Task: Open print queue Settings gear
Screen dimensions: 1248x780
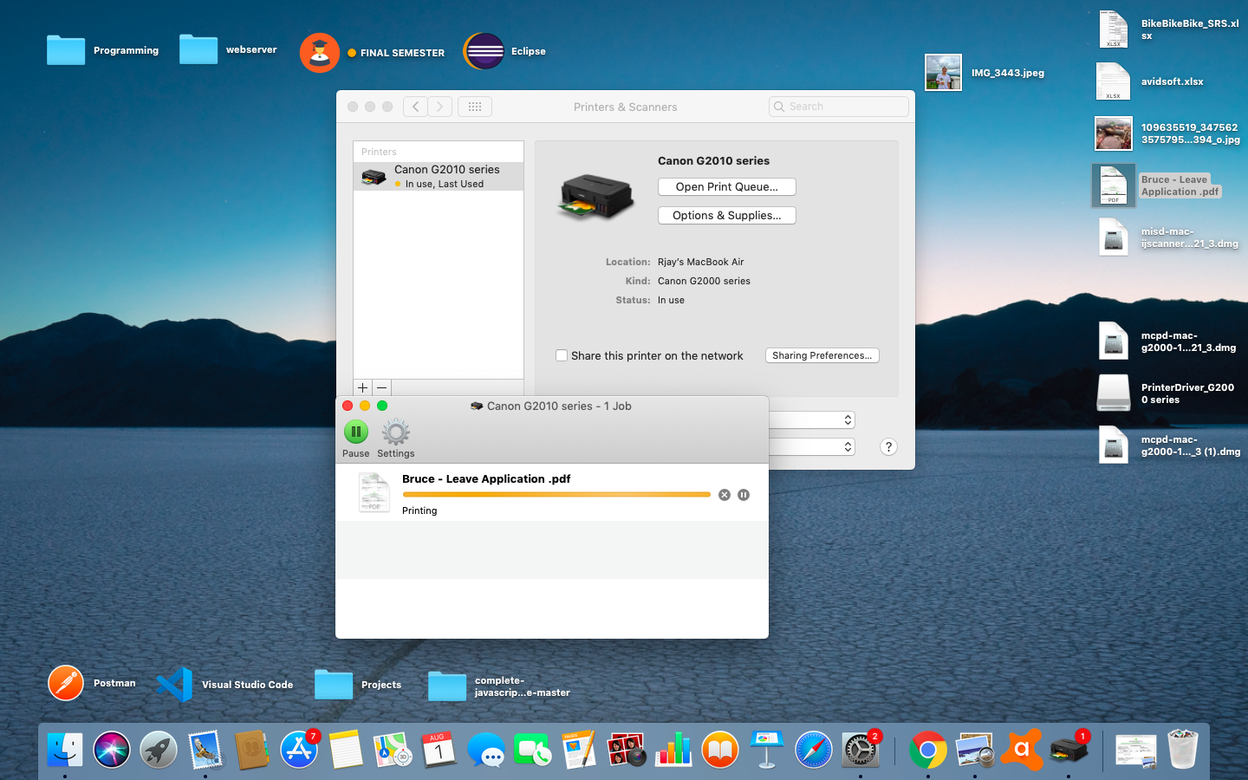Action: coord(395,432)
